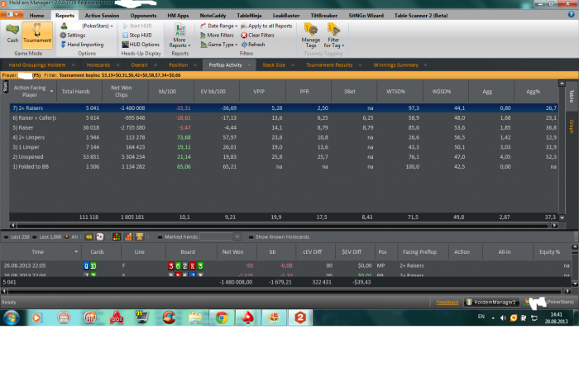Enable Show Known Holecards checkbox
579x382 pixels.
[x=251, y=237]
